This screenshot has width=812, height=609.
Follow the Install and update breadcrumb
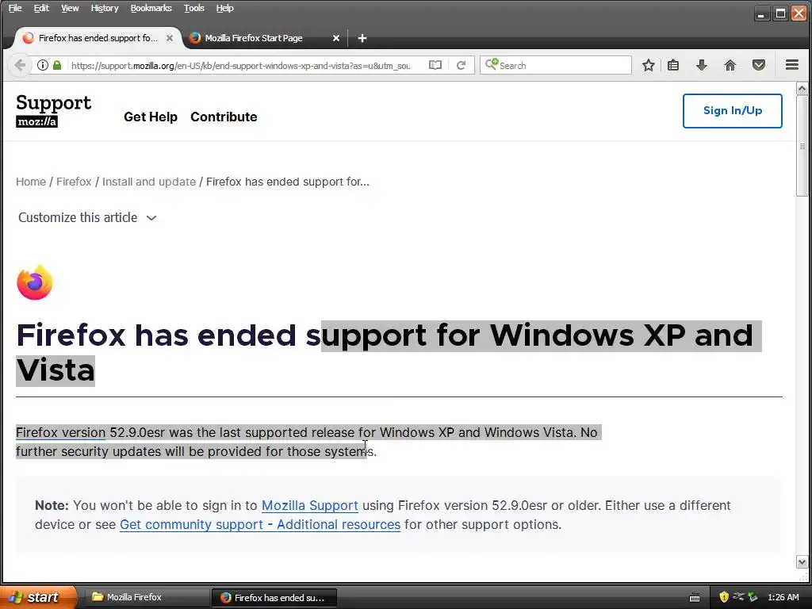[148, 182]
